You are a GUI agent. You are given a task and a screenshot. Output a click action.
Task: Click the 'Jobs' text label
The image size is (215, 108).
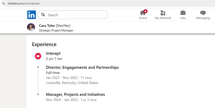coord(183,18)
